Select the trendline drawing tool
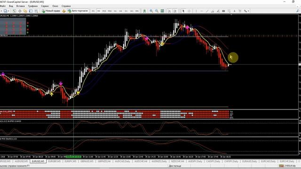Screen dimensions: 301x169 (x=207, y=11)
